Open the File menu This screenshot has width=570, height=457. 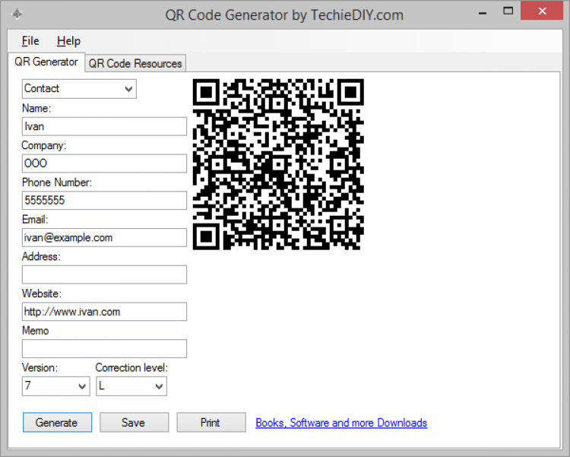pos(30,41)
